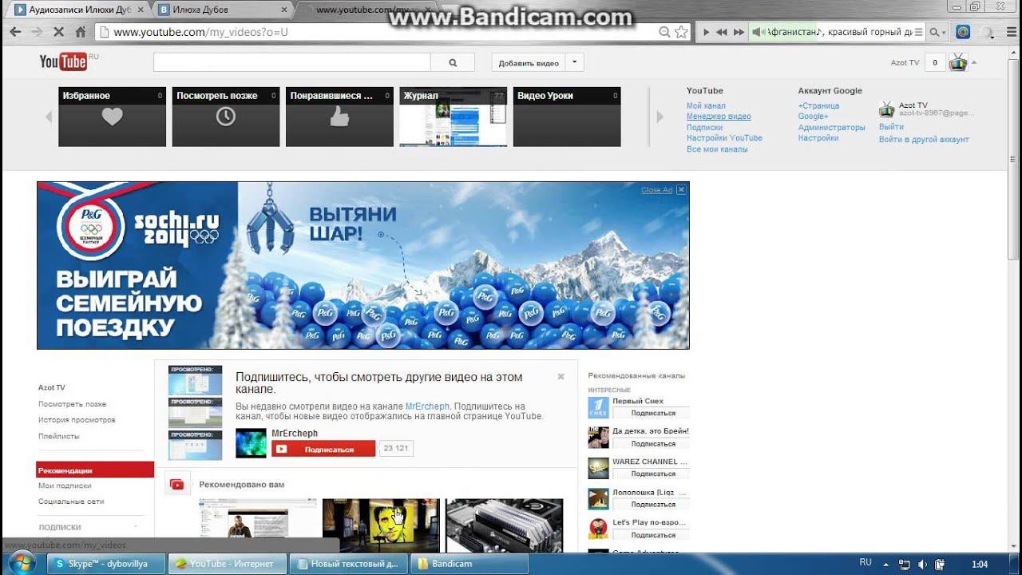Click the blue round extension icon
1022x575 pixels.
[x=963, y=32]
